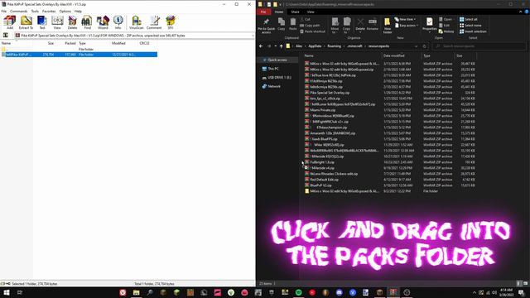
Task: Click the Delete icon in Explorer ribbon
Action: [x=360, y=25]
